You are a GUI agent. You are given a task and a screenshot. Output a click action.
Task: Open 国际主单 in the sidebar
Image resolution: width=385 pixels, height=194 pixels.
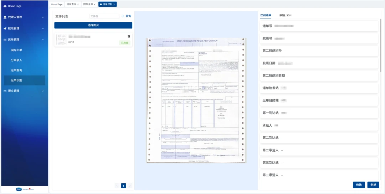(16, 50)
